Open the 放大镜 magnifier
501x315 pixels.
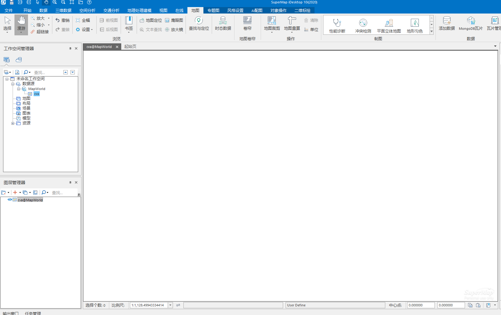(x=174, y=30)
